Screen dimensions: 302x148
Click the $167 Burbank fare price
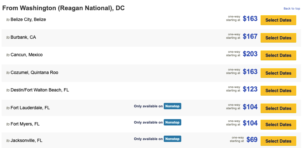(250, 37)
